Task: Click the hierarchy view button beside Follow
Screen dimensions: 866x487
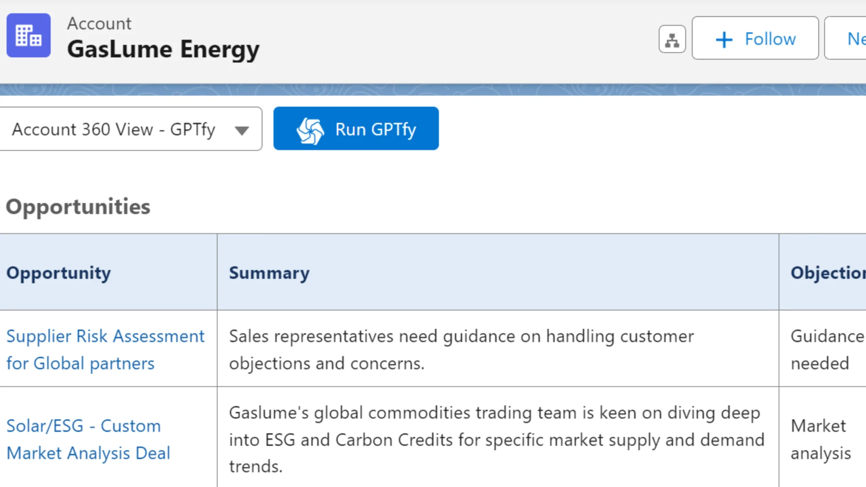Action: (671, 39)
